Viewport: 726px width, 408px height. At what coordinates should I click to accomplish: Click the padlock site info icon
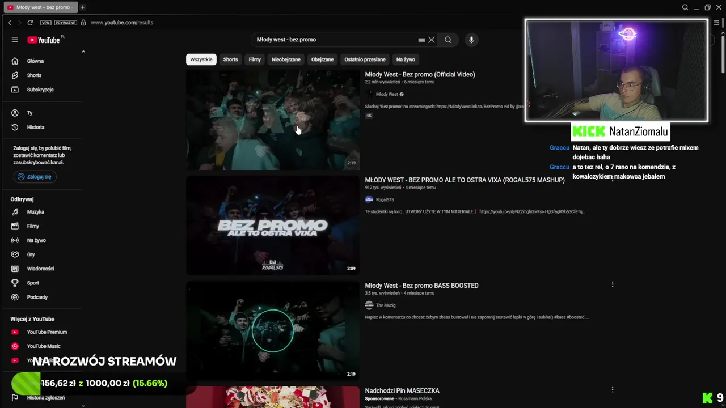click(x=83, y=23)
